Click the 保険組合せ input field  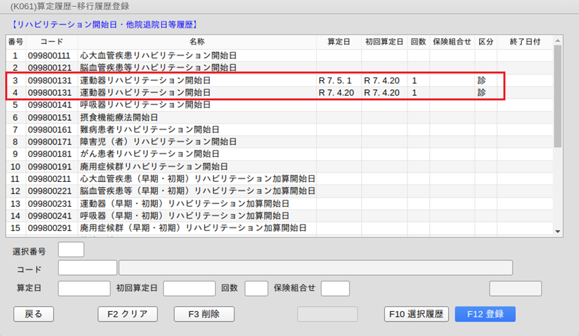click(335, 288)
